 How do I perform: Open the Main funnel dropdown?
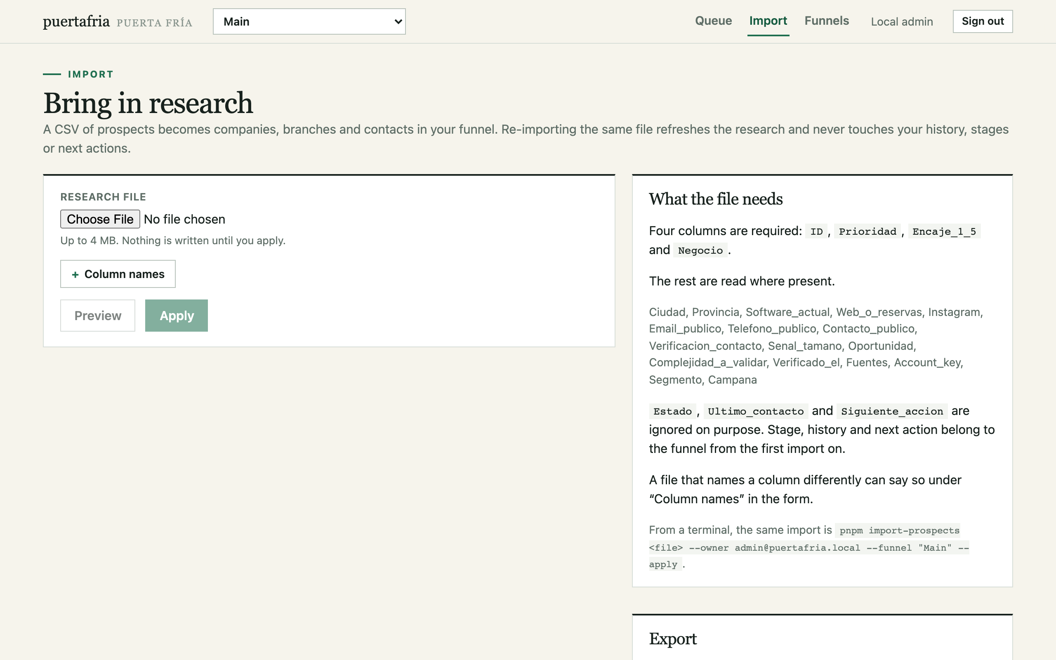pos(309,21)
